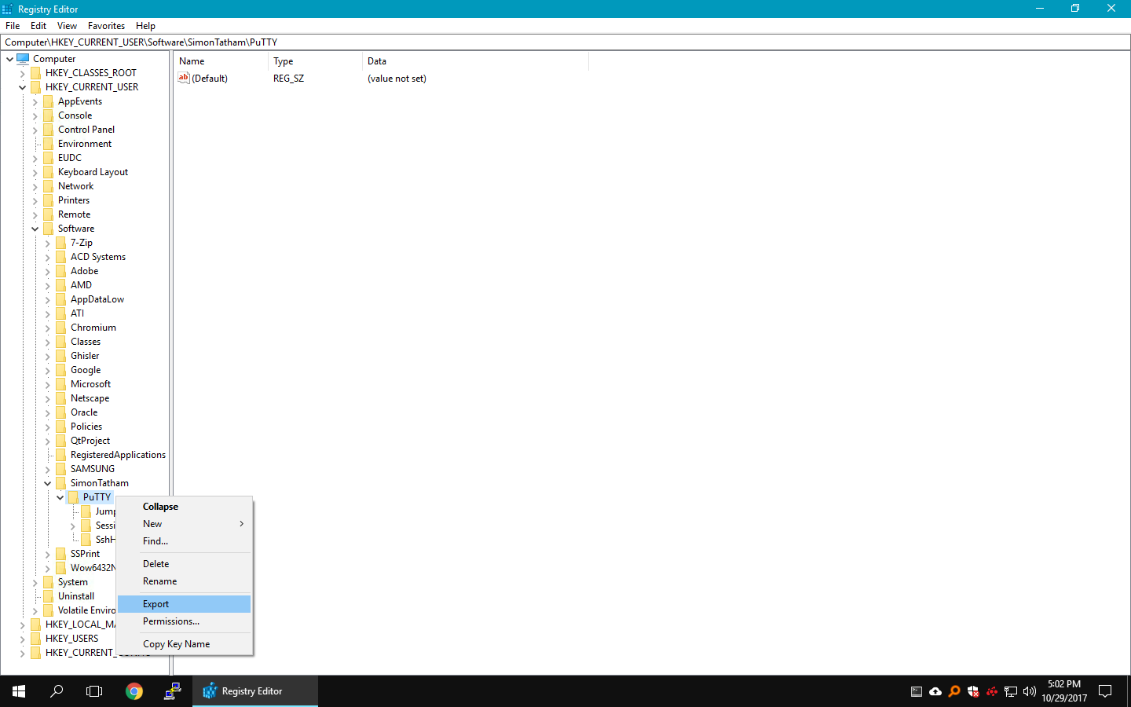Open the PuTTY taskbar icon
The width and height of the screenshot is (1131, 707).
(173, 691)
